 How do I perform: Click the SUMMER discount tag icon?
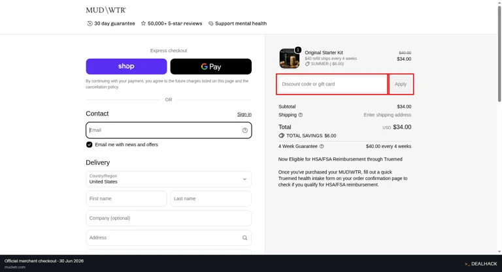pyautogui.click(x=307, y=64)
